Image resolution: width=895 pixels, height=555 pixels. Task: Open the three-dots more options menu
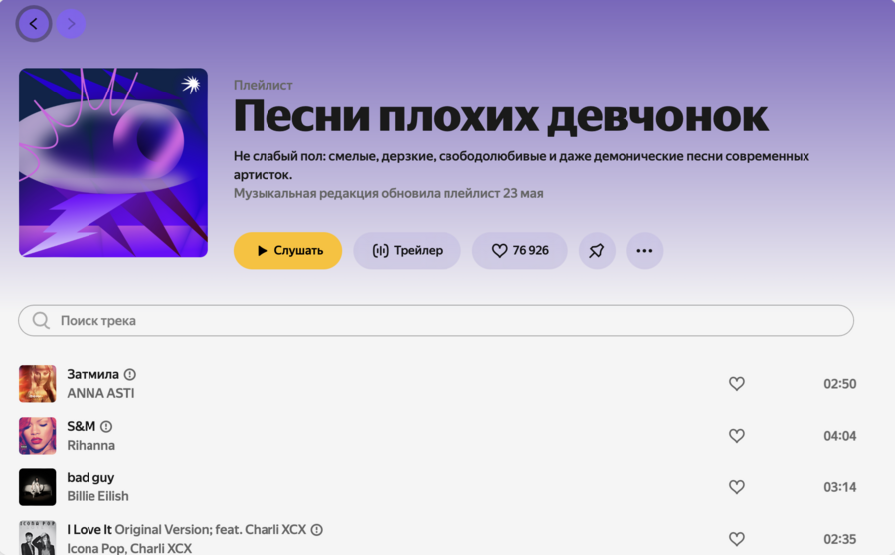coord(645,250)
